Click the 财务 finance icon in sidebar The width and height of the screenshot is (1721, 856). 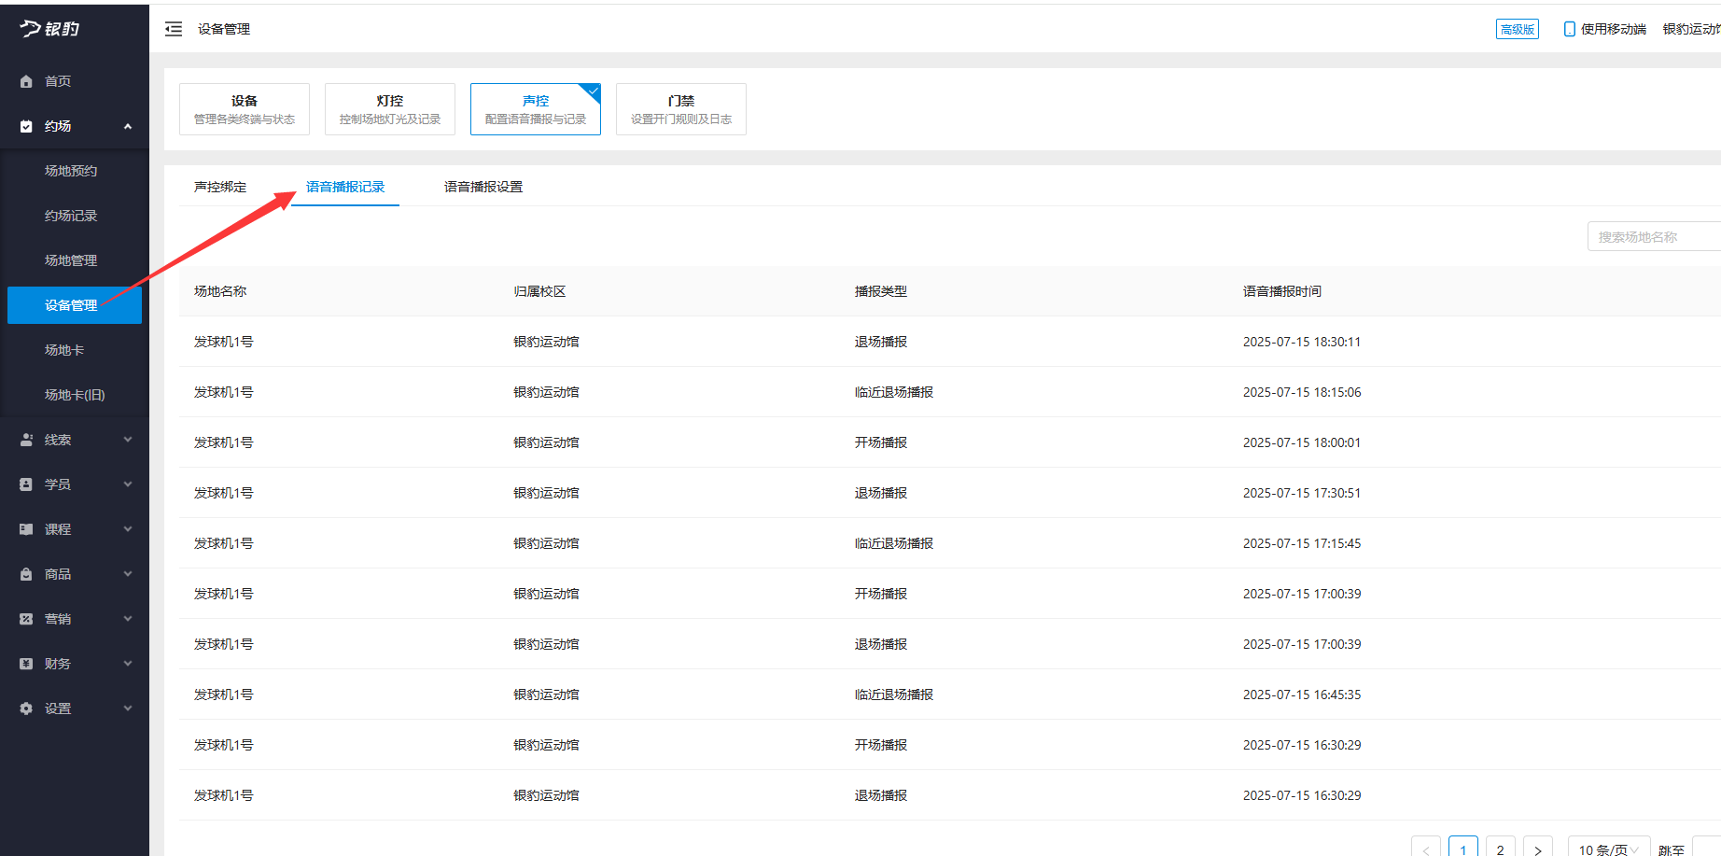[26, 664]
